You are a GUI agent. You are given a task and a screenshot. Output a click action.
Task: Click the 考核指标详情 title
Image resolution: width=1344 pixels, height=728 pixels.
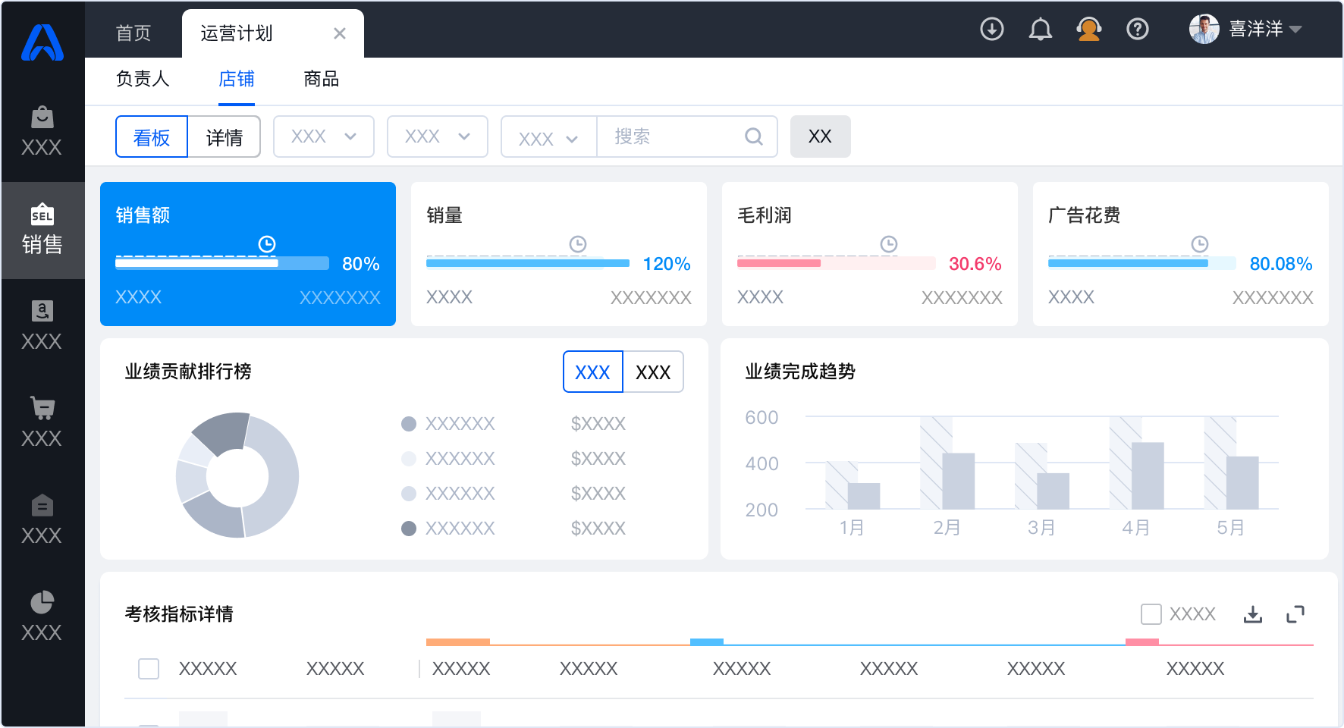point(179,614)
